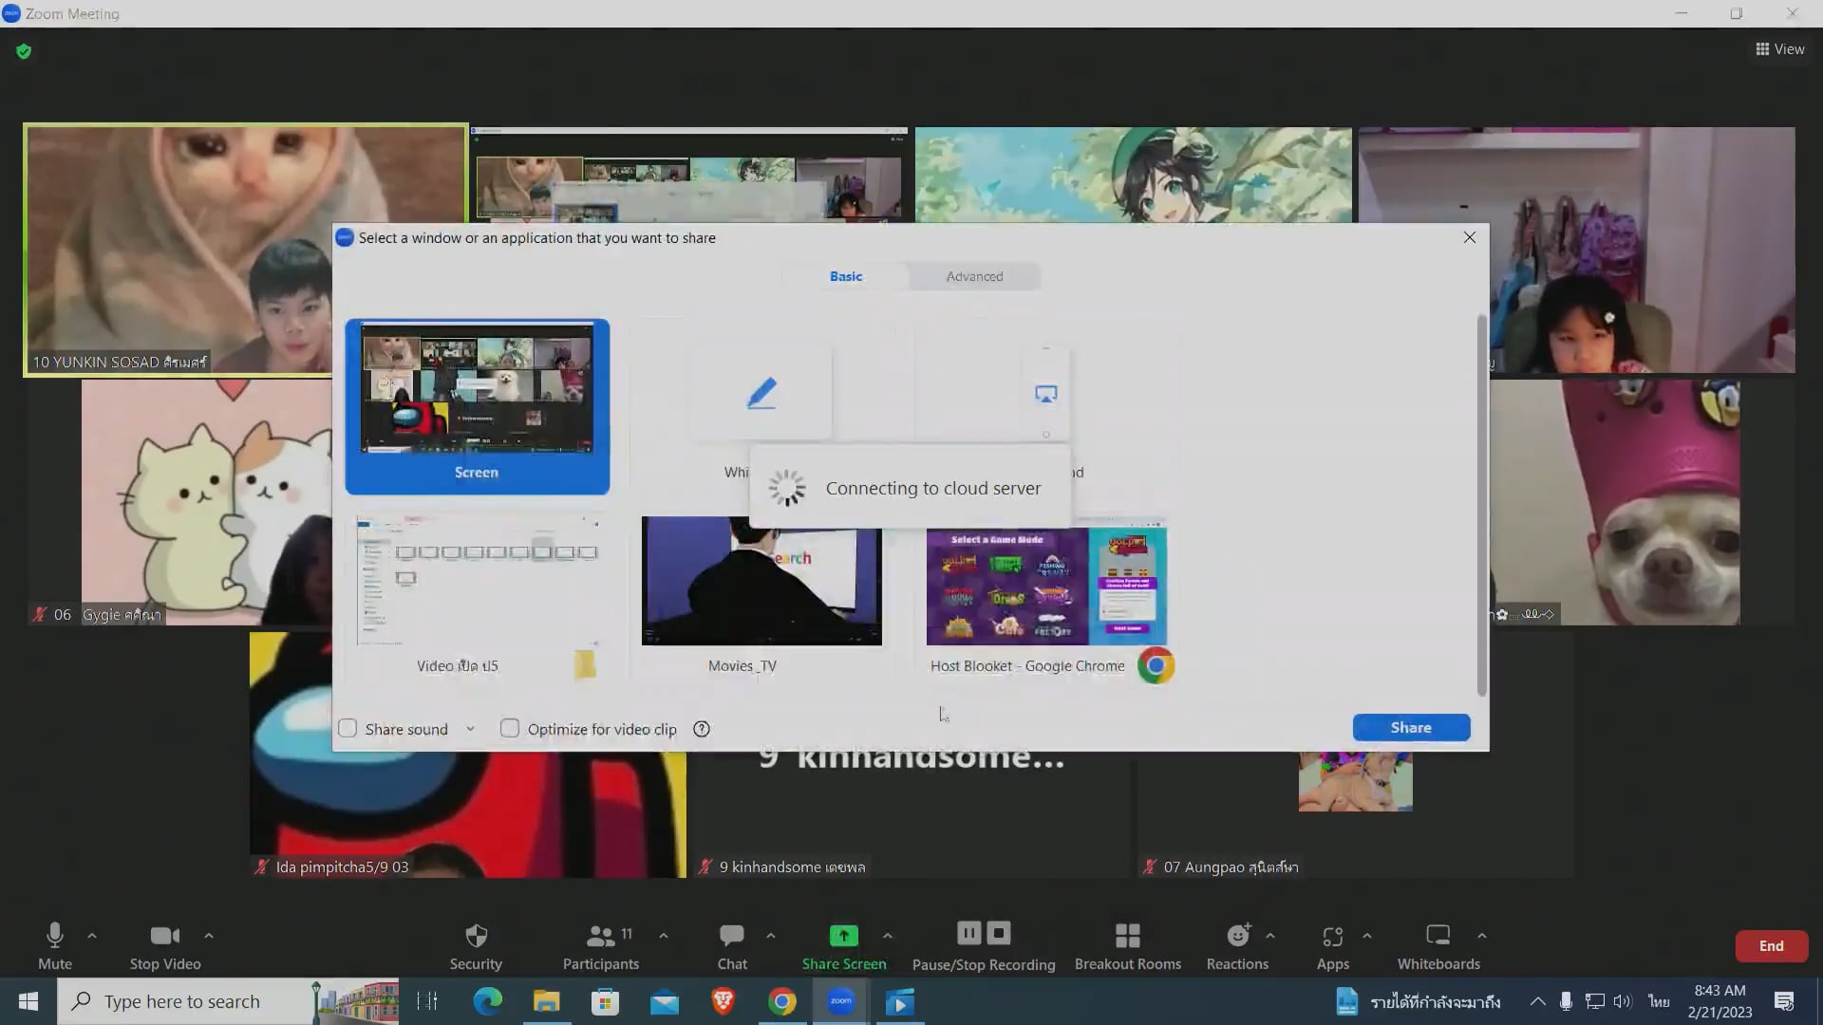Enable the Share sound checkbox
Image resolution: width=1823 pixels, height=1025 pixels.
pyautogui.click(x=348, y=729)
